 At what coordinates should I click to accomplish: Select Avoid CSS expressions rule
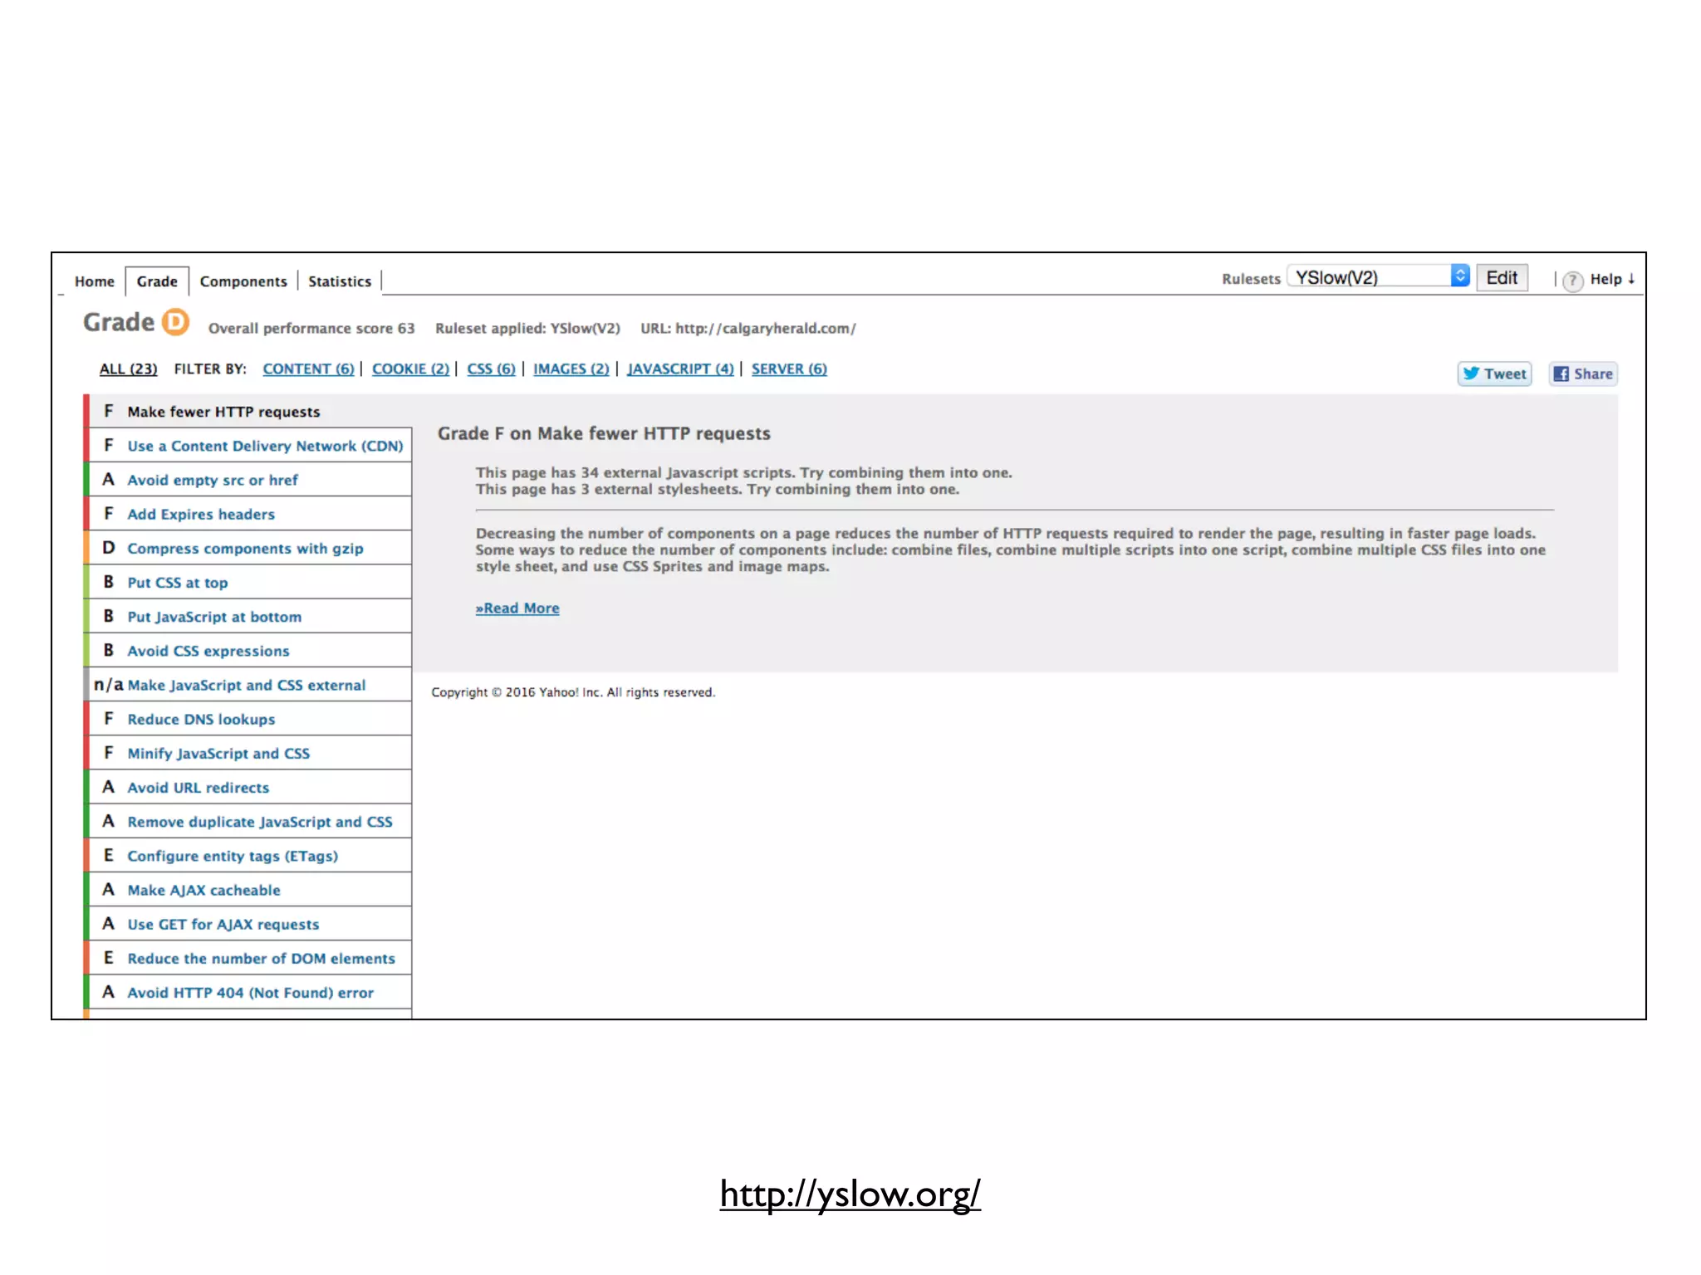coord(249,651)
